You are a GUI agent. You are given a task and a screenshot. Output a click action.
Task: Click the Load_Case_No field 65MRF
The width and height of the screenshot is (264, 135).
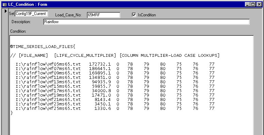point(104,15)
